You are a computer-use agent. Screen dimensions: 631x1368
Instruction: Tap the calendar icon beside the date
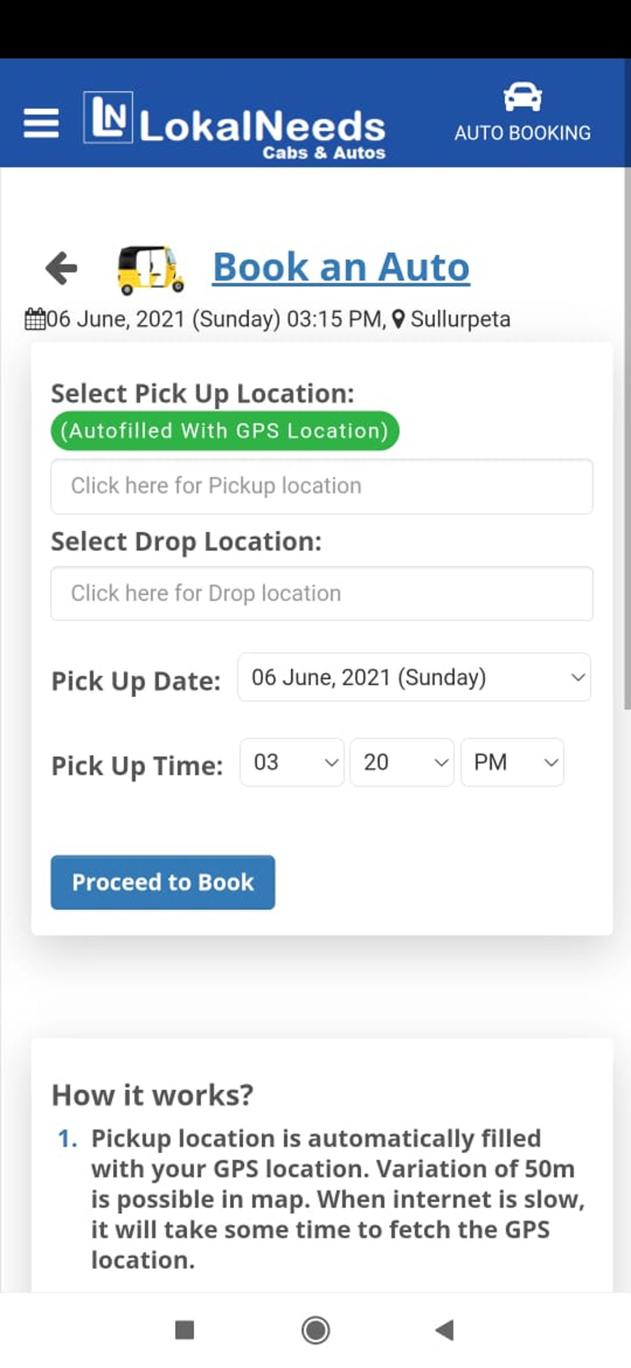pos(35,319)
